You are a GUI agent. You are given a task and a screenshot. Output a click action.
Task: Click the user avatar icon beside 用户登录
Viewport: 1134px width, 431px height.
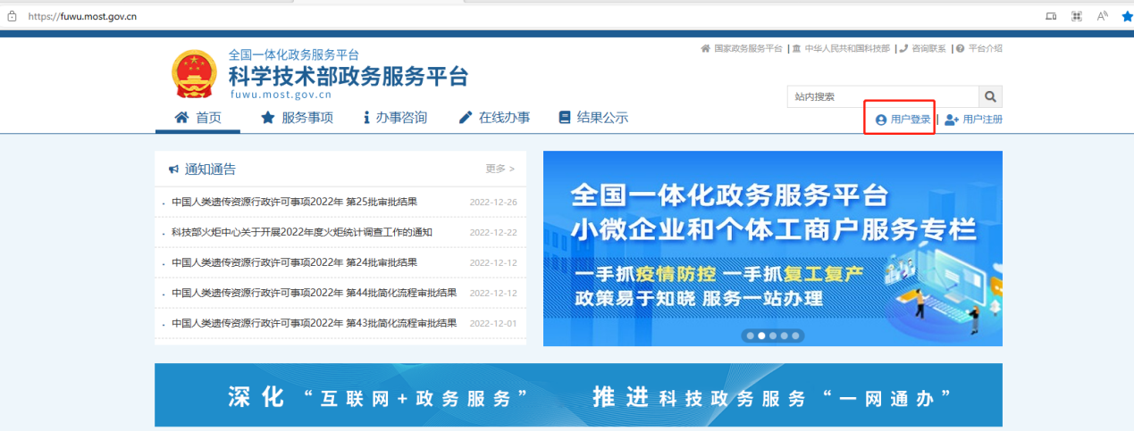(881, 120)
